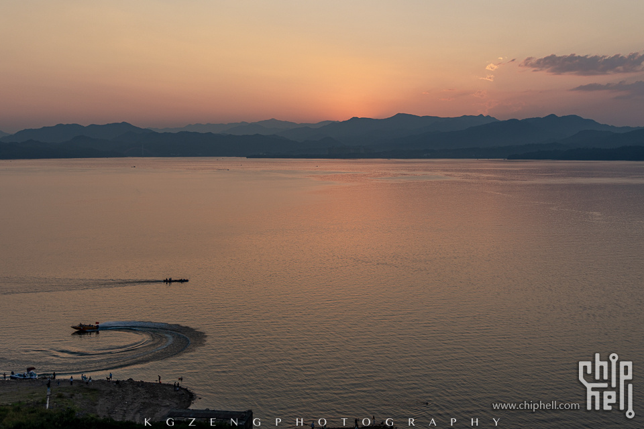The height and width of the screenshot is (429, 644).
Task: Click the small bright orange cloud
Action: click(x=492, y=66)
